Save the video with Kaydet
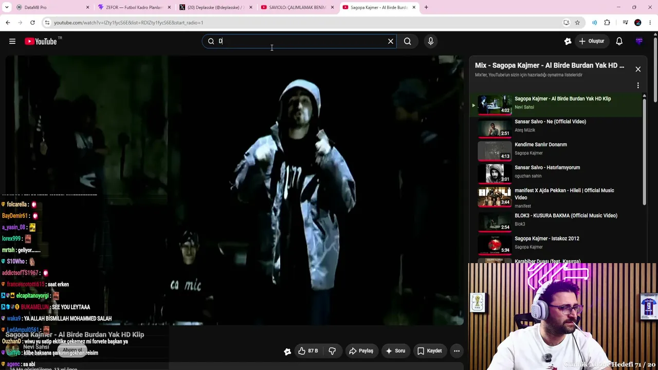Screen dimensions: 658x370 click(429, 351)
